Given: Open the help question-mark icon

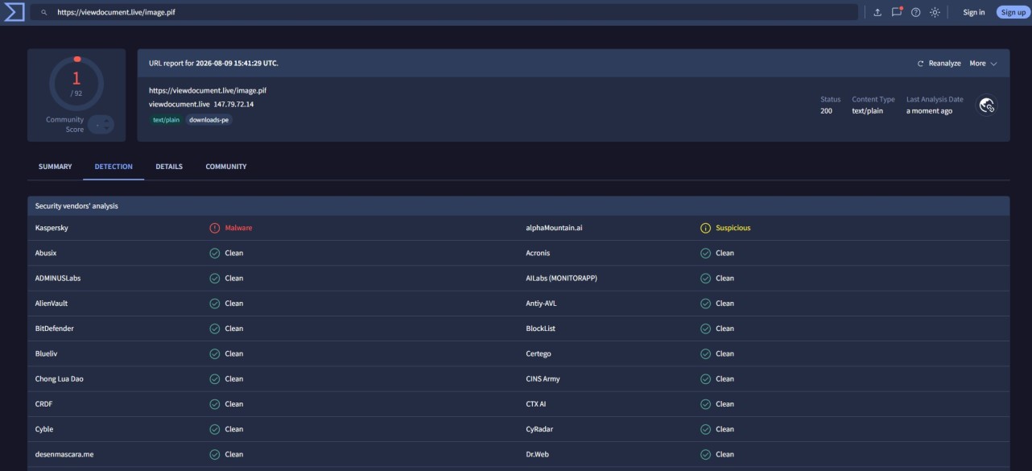Looking at the screenshot, I should (915, 12).
